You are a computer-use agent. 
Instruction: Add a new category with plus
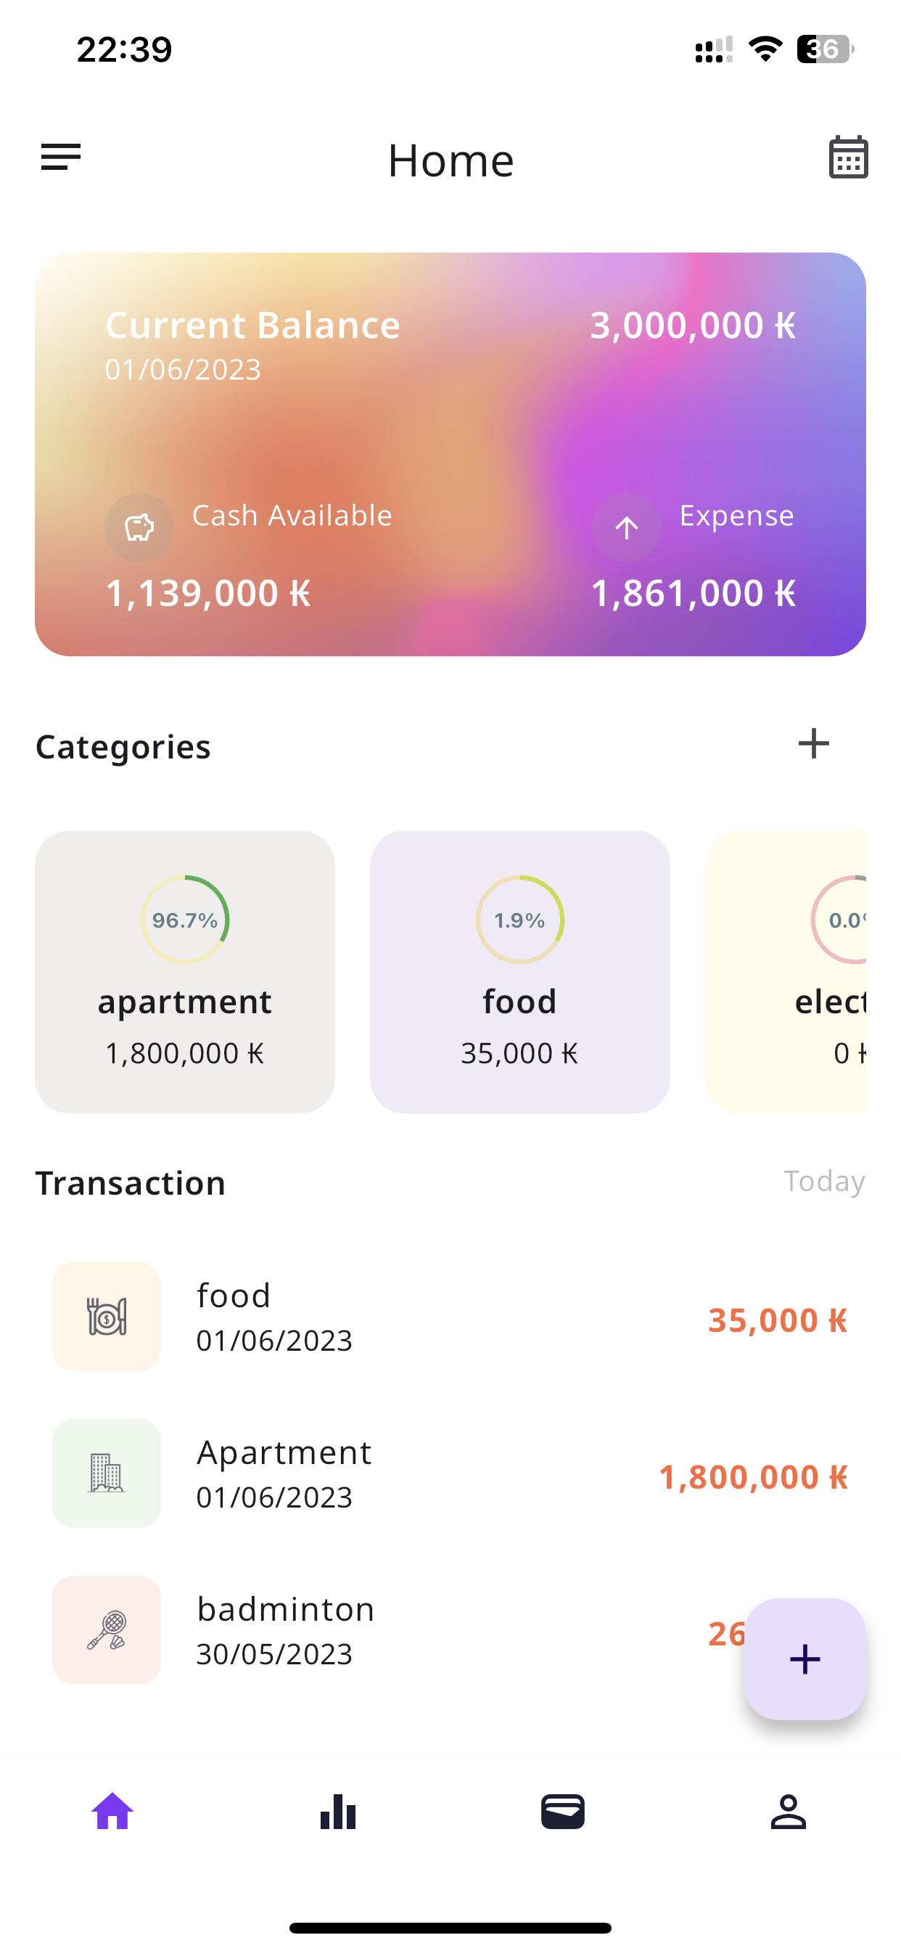(813, 744)
